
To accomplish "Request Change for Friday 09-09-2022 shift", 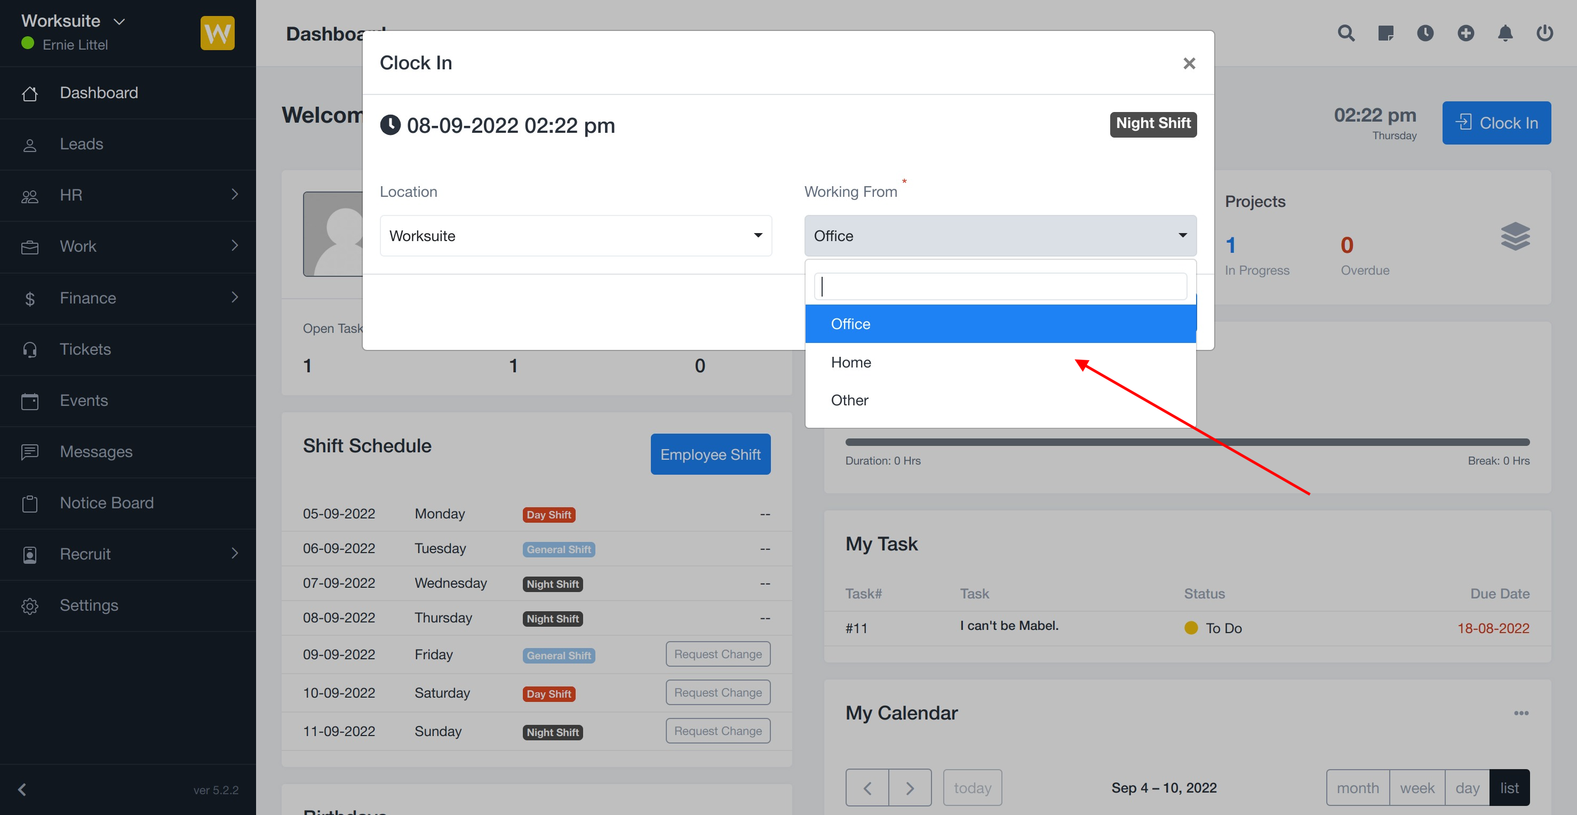I will (x=718, y=654).
